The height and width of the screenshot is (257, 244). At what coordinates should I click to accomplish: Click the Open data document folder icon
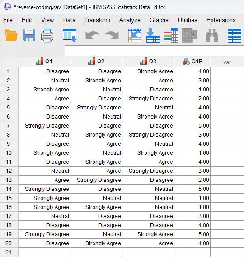click(11, 35)
